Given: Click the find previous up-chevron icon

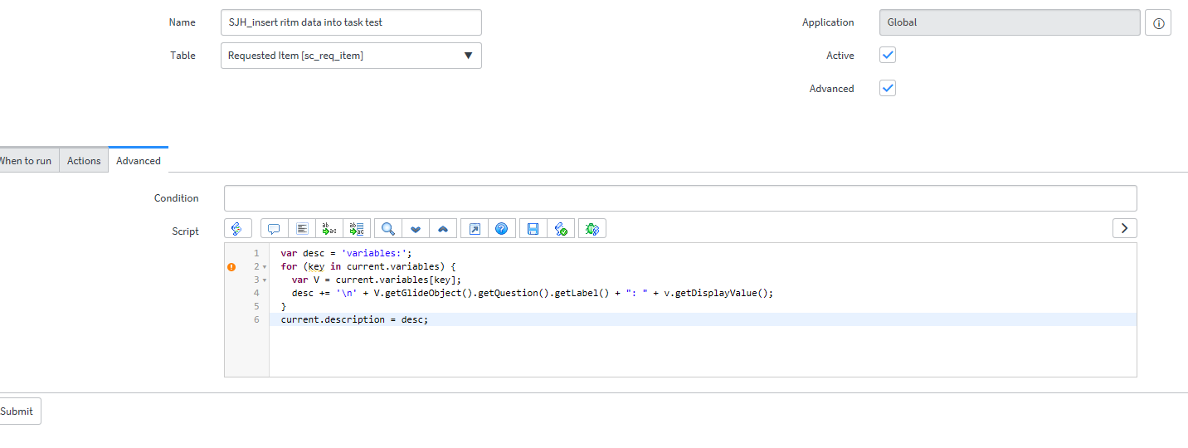Looking at the screenshot, I should pyautogui.click(x=443, y=228).
